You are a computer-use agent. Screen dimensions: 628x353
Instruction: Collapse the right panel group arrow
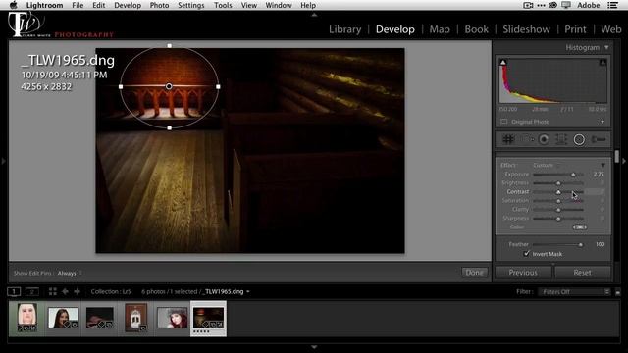624,161
